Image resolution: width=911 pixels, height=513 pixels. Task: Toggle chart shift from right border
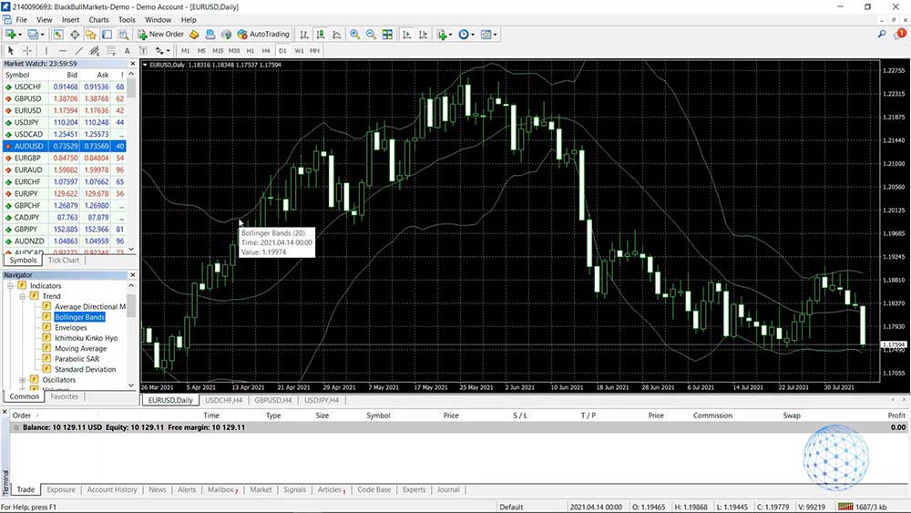tap(423, 35)
